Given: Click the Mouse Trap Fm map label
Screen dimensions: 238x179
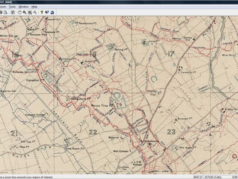Looking at the screenshot, I should coord(102,106).
